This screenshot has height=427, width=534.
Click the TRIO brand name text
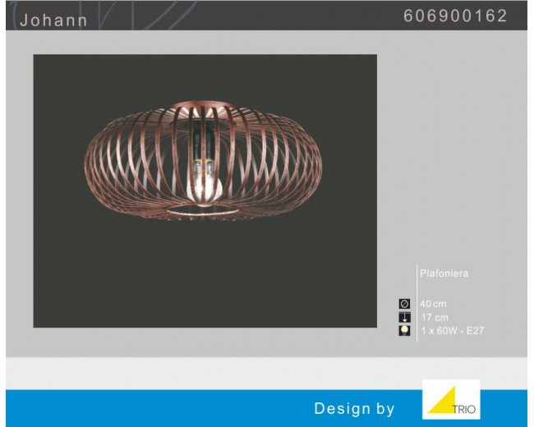tap(464, 409)
